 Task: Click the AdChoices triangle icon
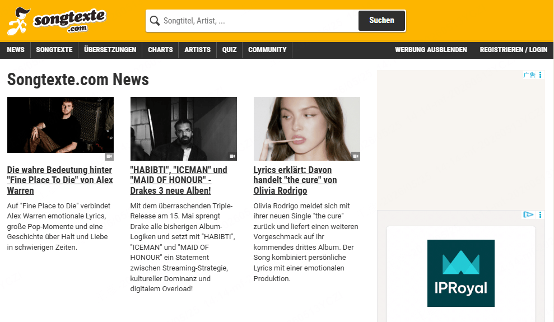(x=528, y=214)
